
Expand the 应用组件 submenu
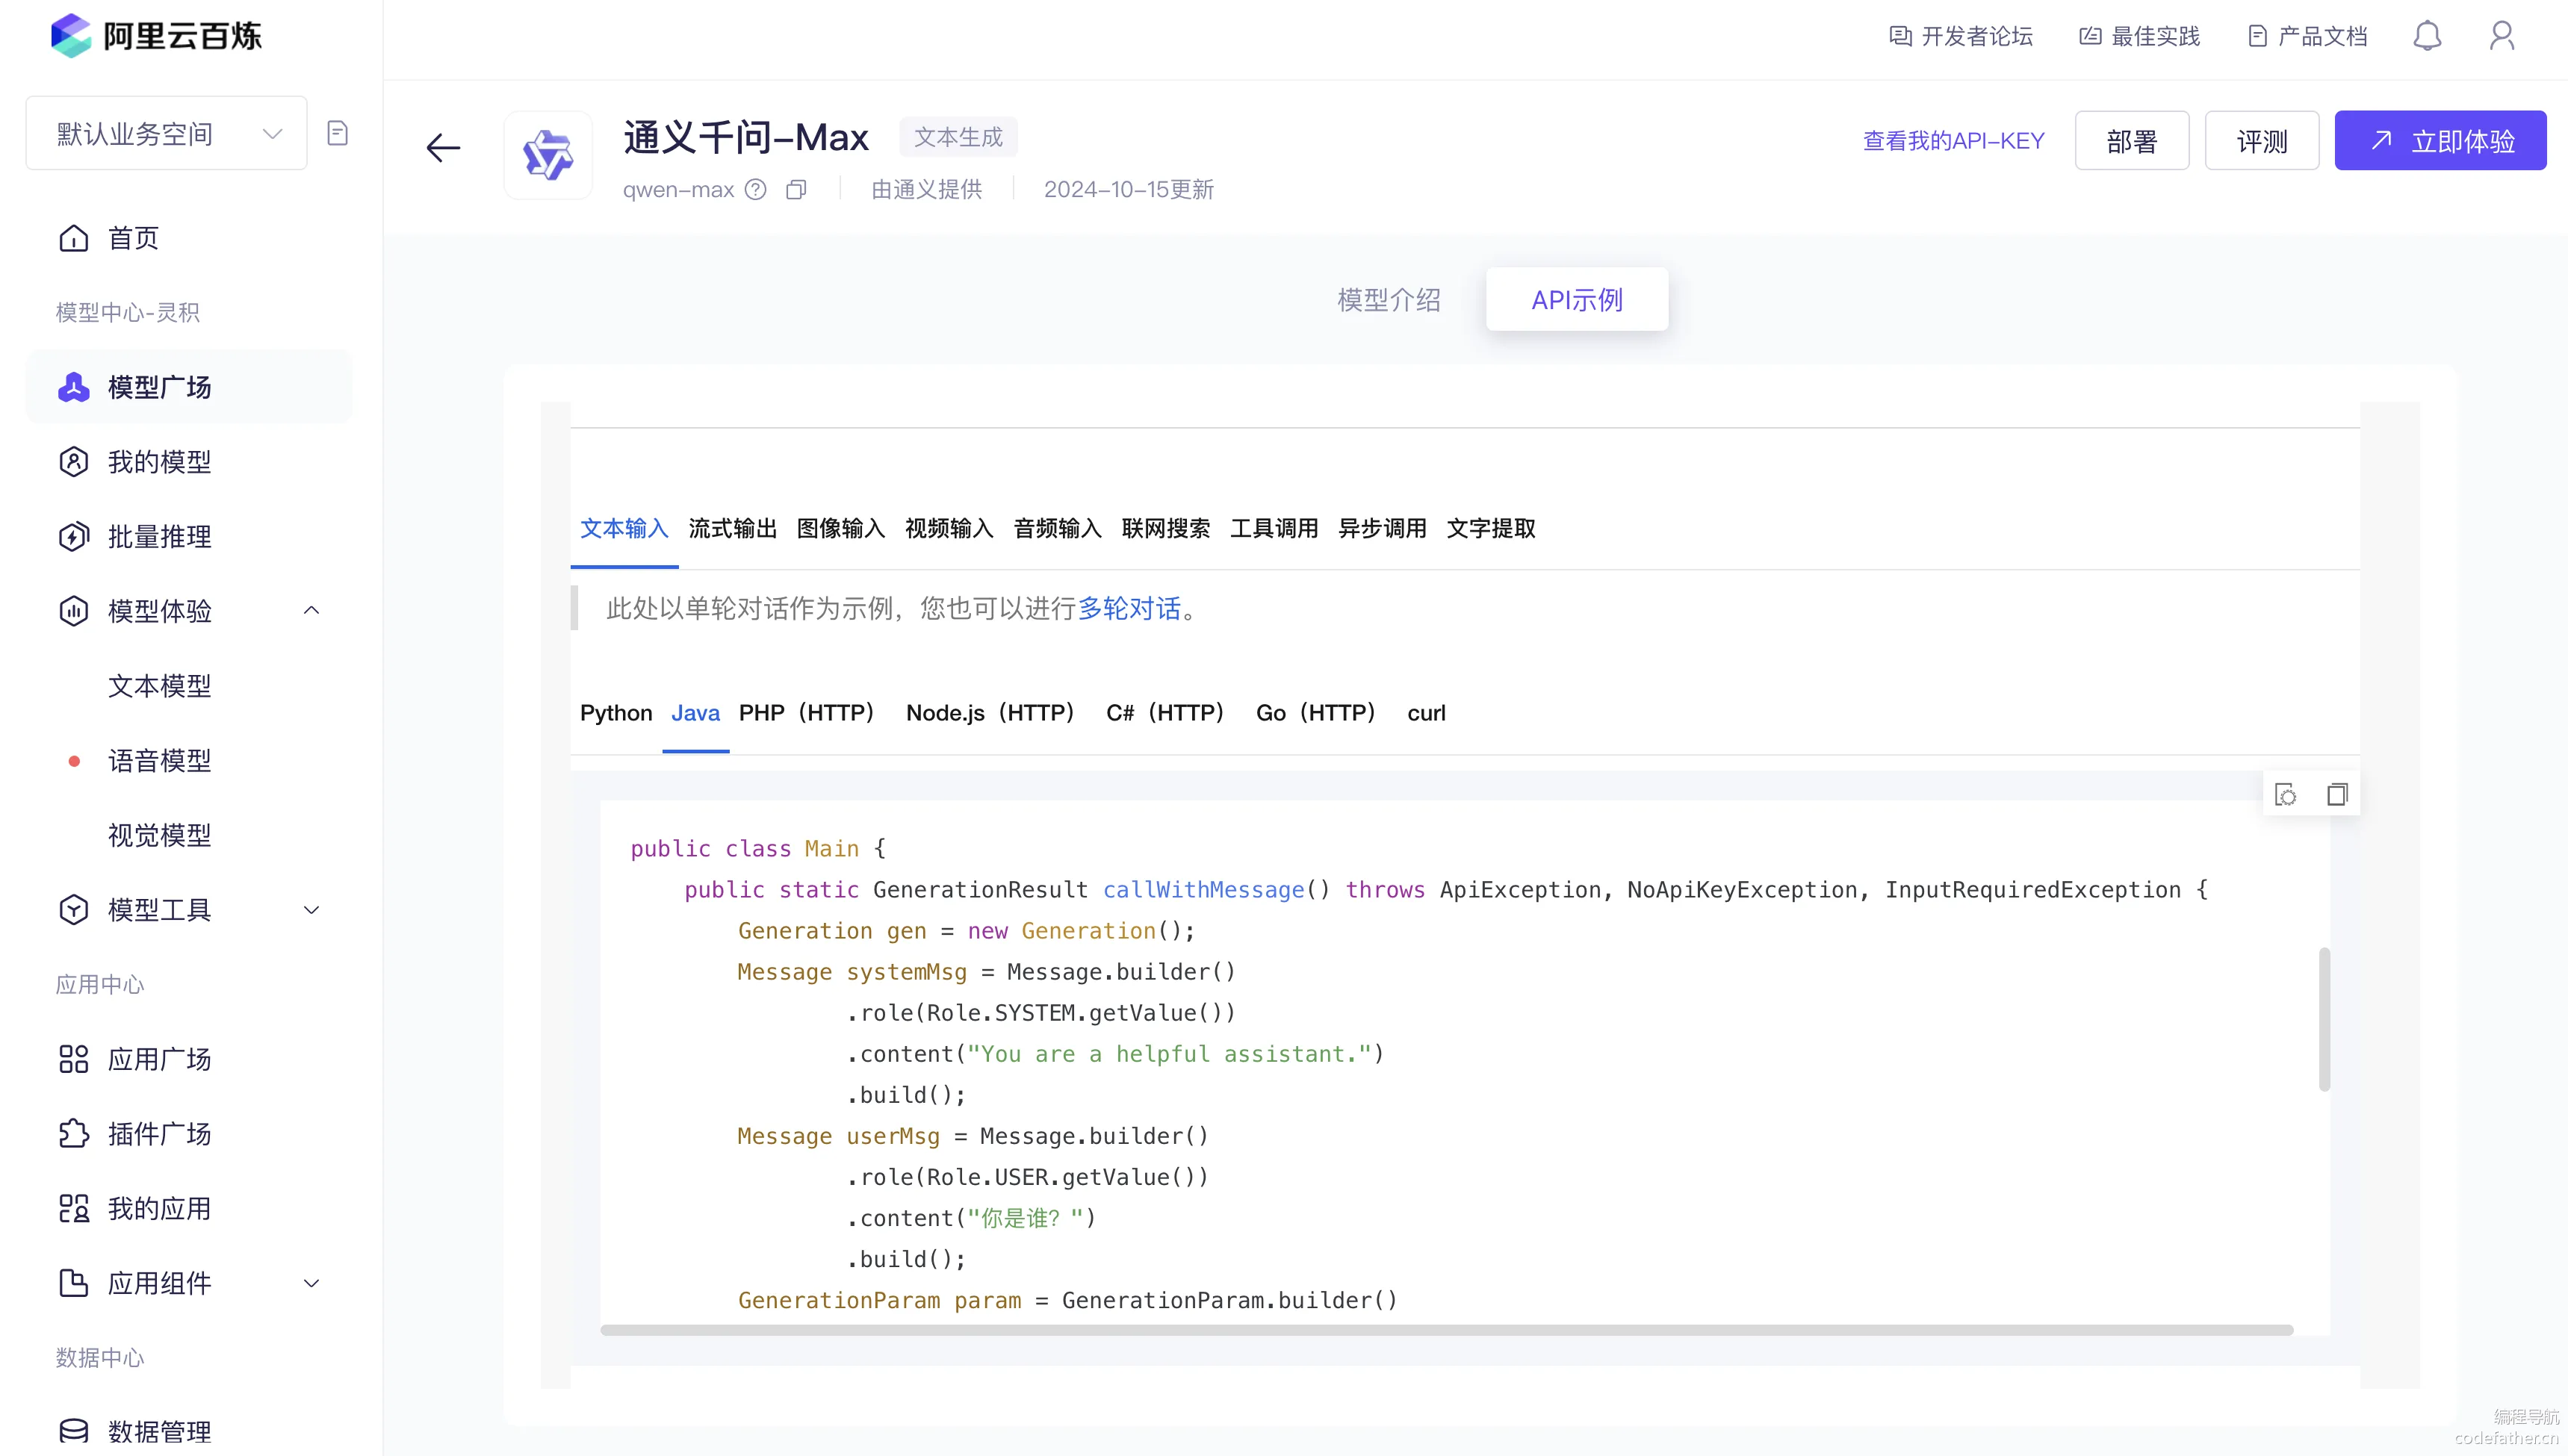click(311, 1283)
